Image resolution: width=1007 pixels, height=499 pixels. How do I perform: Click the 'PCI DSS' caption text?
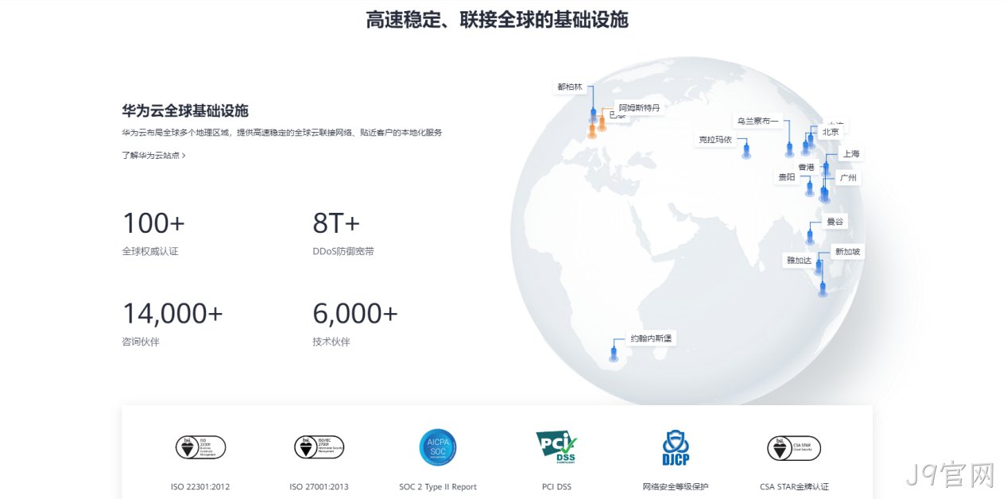click(556, 486)
